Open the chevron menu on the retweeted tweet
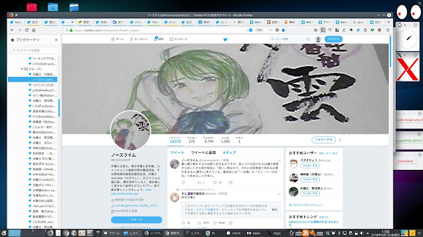 [x=279, y=194]
